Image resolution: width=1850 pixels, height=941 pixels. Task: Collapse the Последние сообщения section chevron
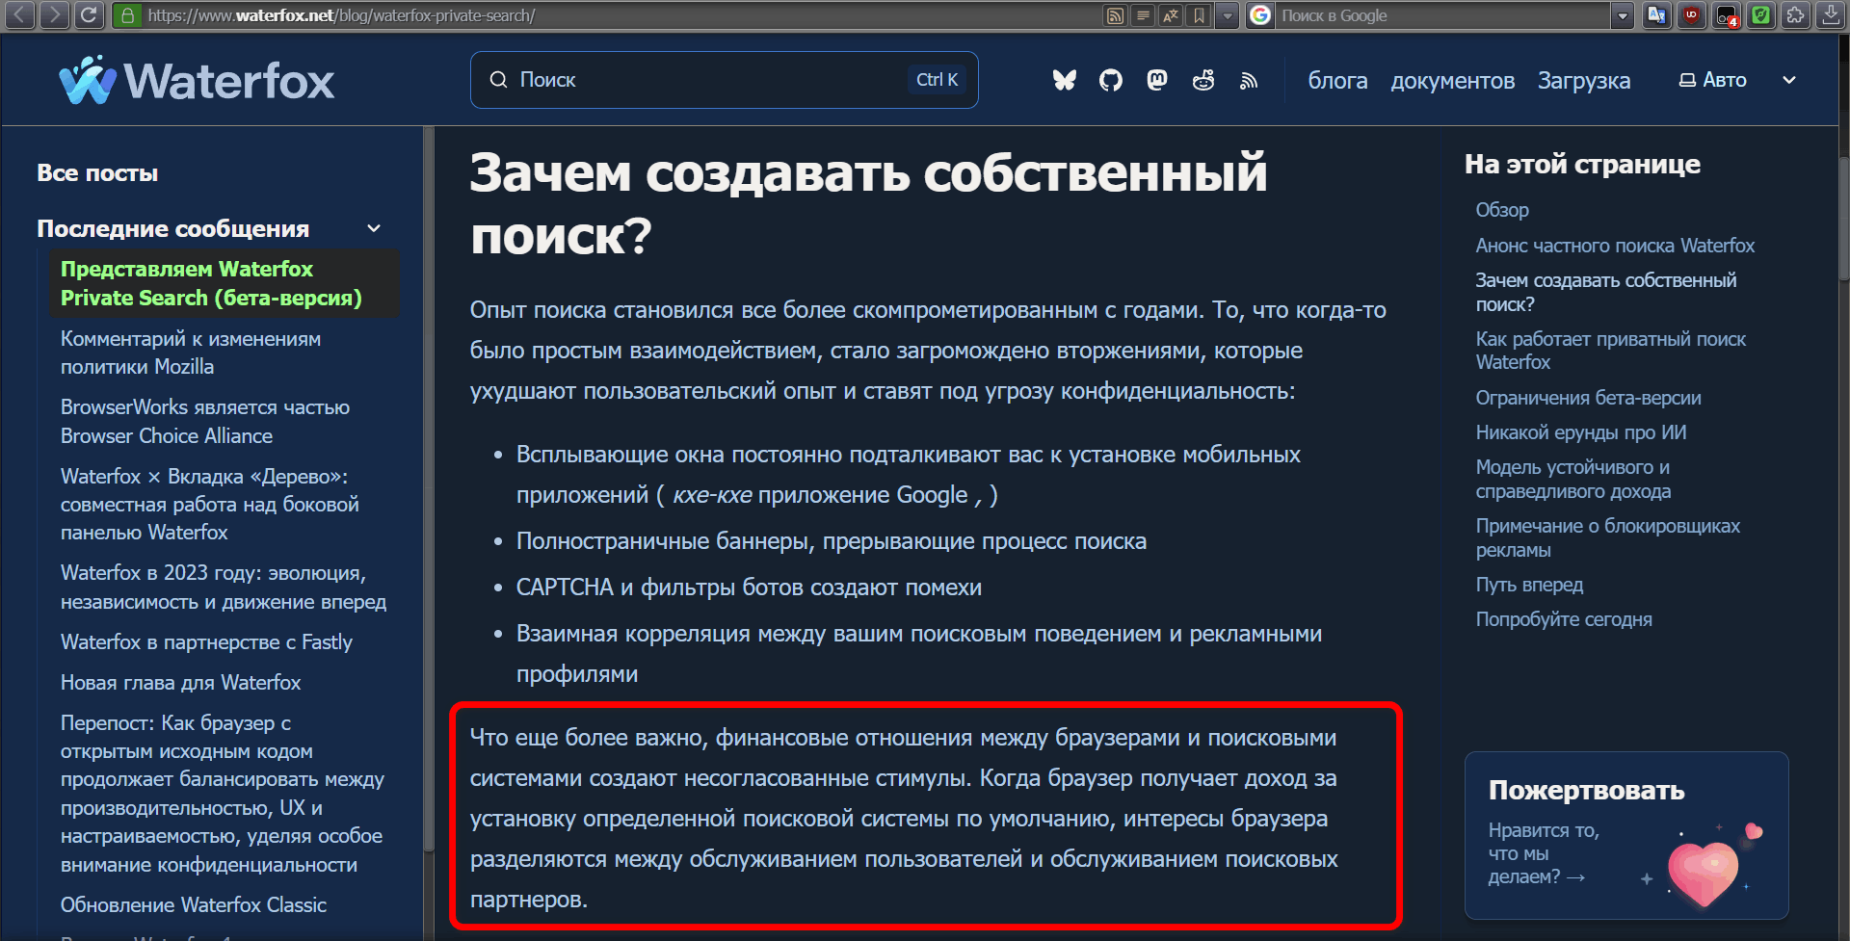pyautogui.click(x=374, y=228)
